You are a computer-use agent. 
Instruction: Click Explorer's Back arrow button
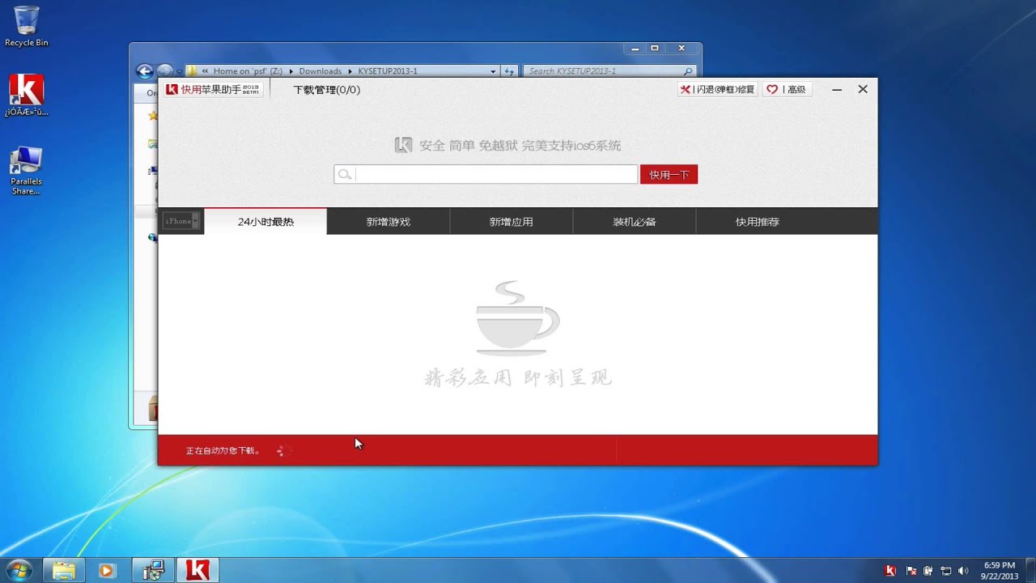pyautogui.click(x=145, y=71)
